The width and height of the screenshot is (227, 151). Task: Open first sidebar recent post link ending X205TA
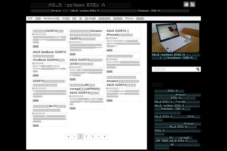point(169,91)
